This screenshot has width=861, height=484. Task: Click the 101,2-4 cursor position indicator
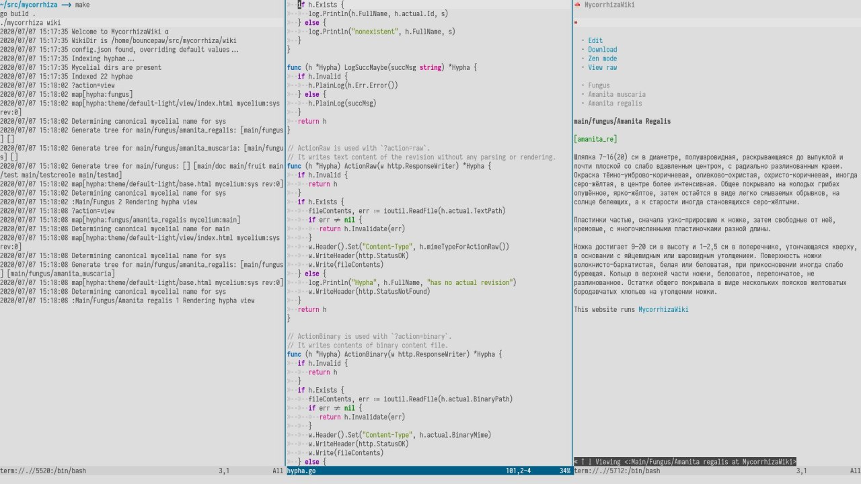pyautogui.click(x=519, y=471)
